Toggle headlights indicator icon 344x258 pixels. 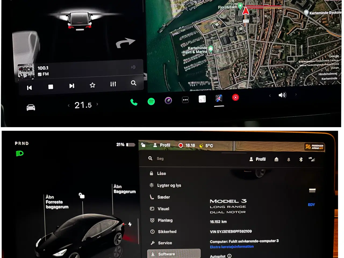pos(20,153)
